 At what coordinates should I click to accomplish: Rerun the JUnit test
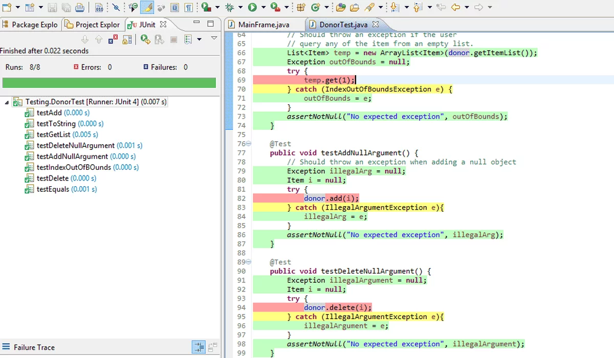[x=145, y=39]
